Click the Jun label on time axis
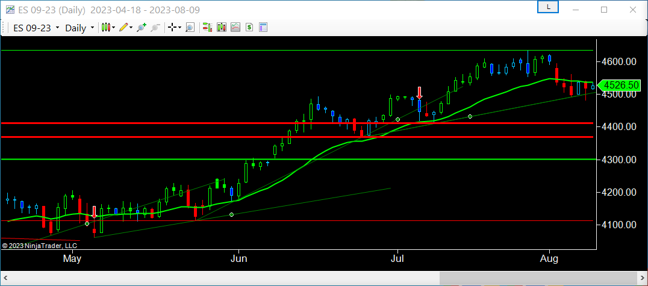 tap(239, 259)
